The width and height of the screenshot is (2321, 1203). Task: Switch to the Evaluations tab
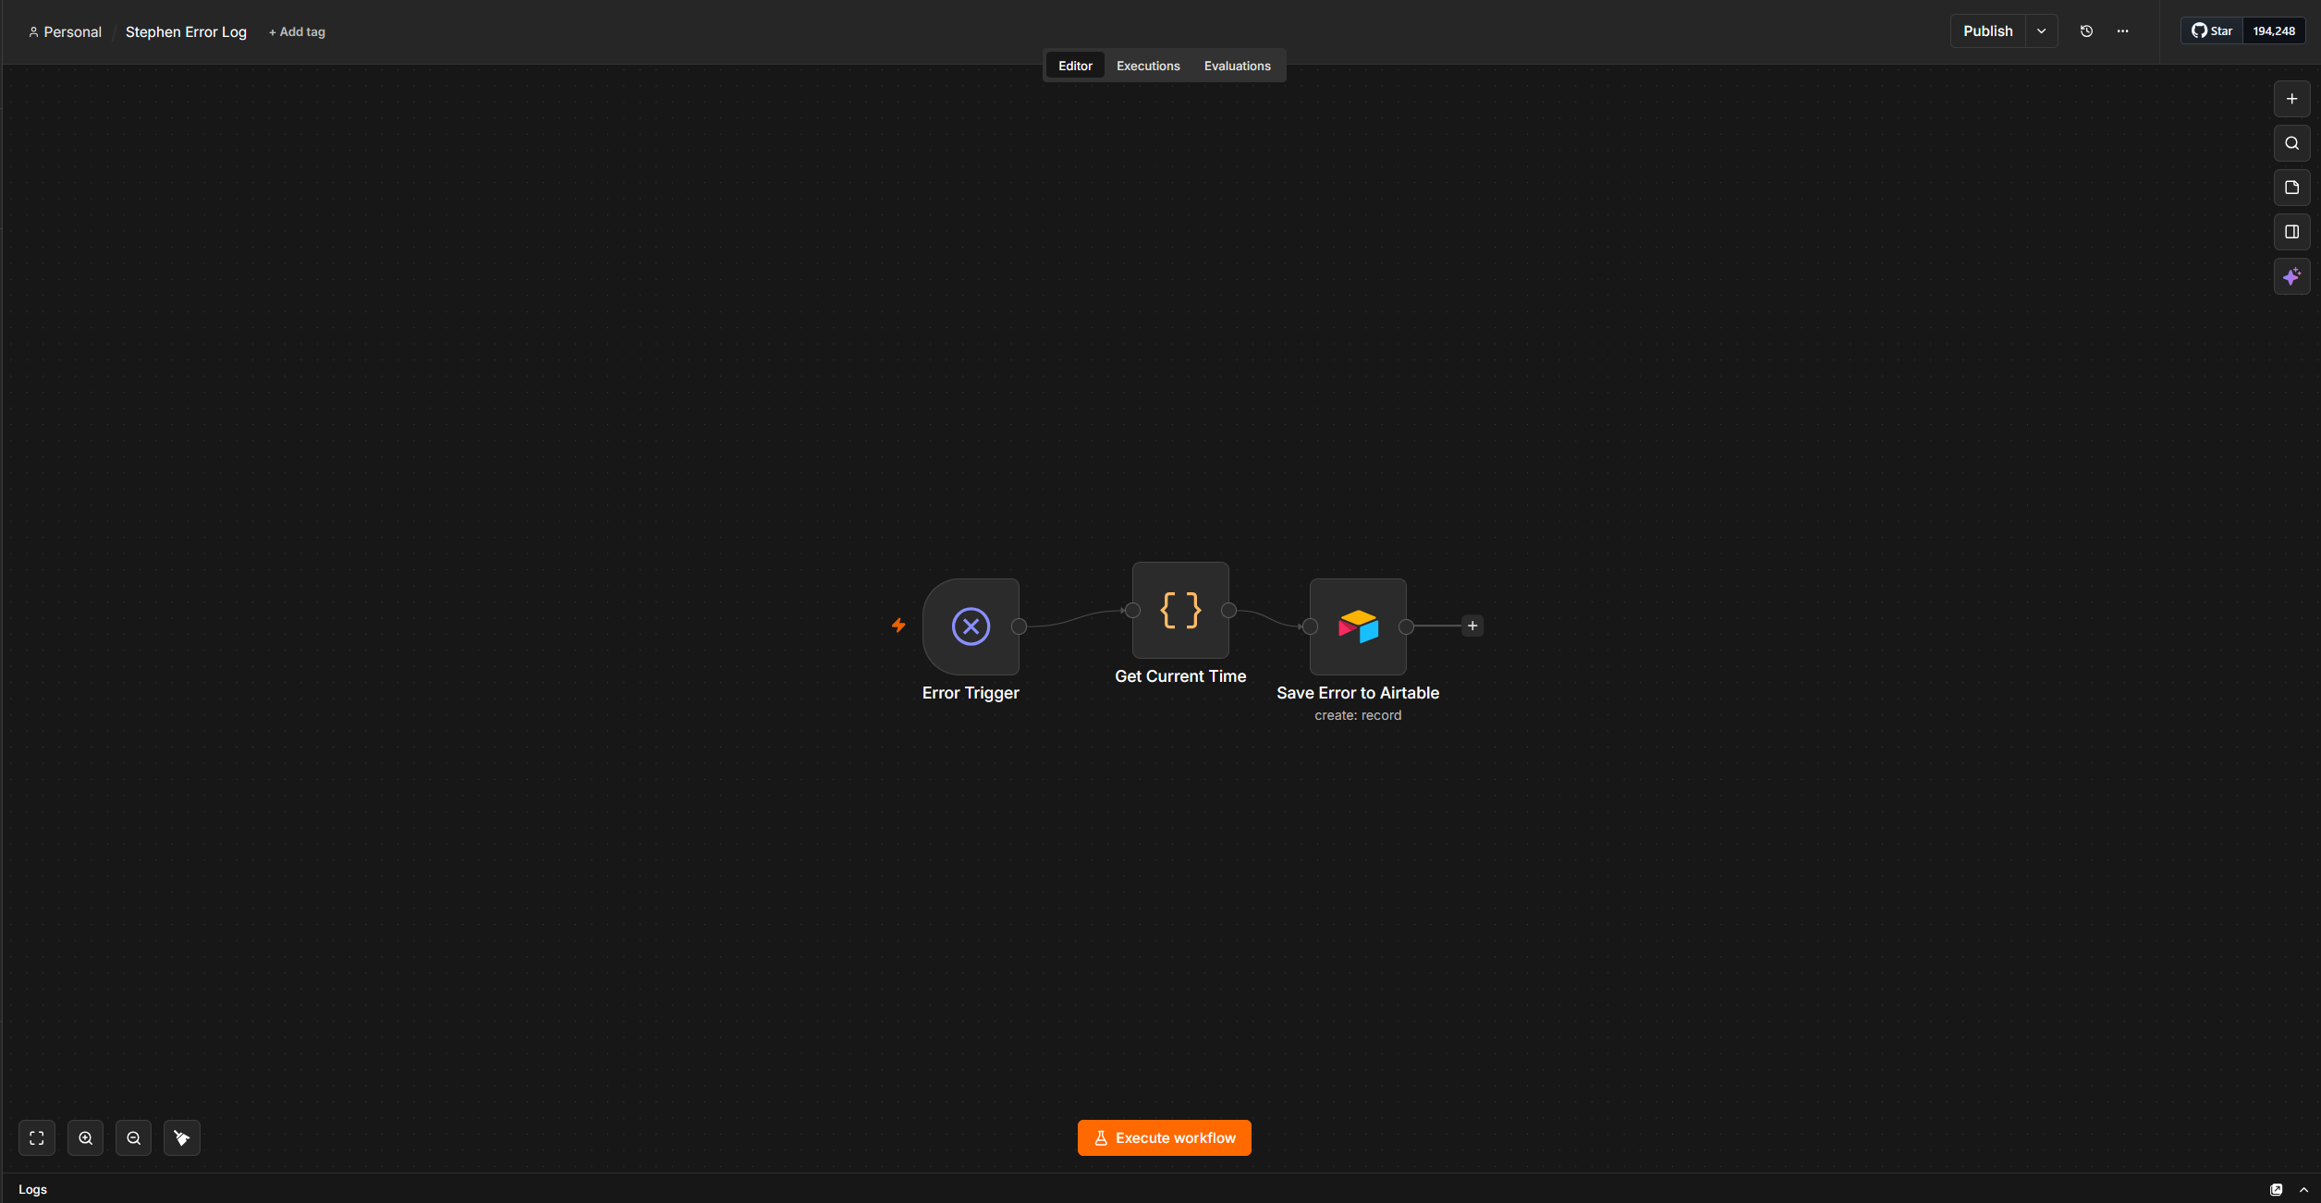click(1237, 66)
